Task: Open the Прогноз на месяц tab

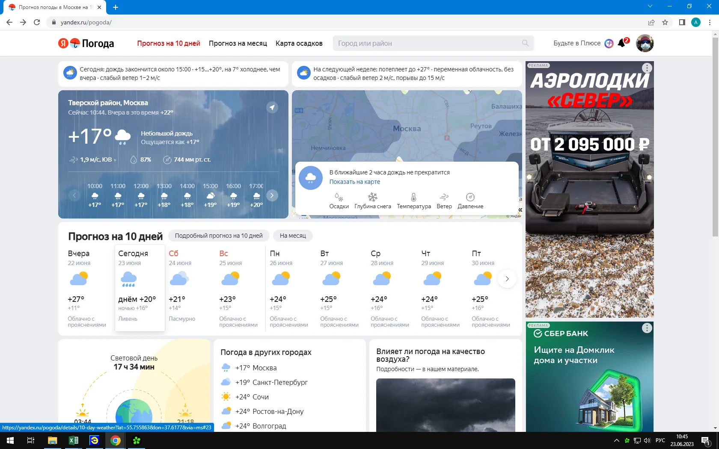Action: [238, 43]
